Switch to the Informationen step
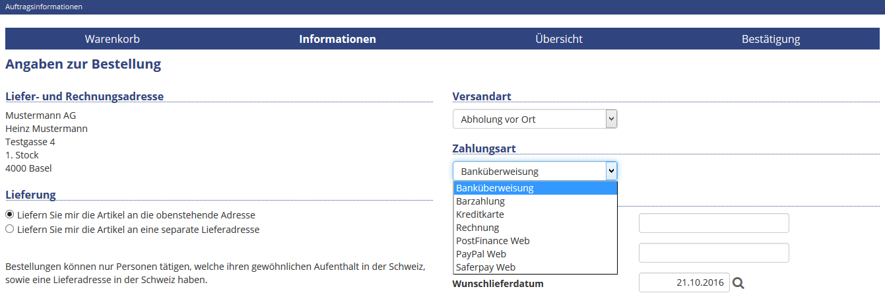 coord(337,39)
